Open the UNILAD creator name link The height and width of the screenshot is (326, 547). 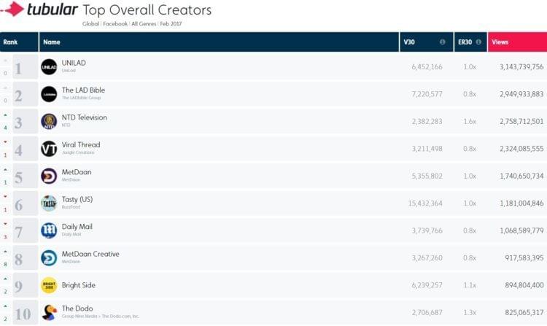pos(74,63)
